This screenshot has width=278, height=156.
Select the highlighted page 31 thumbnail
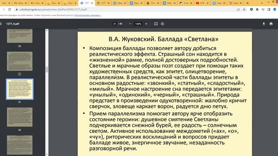coord(20,89)
